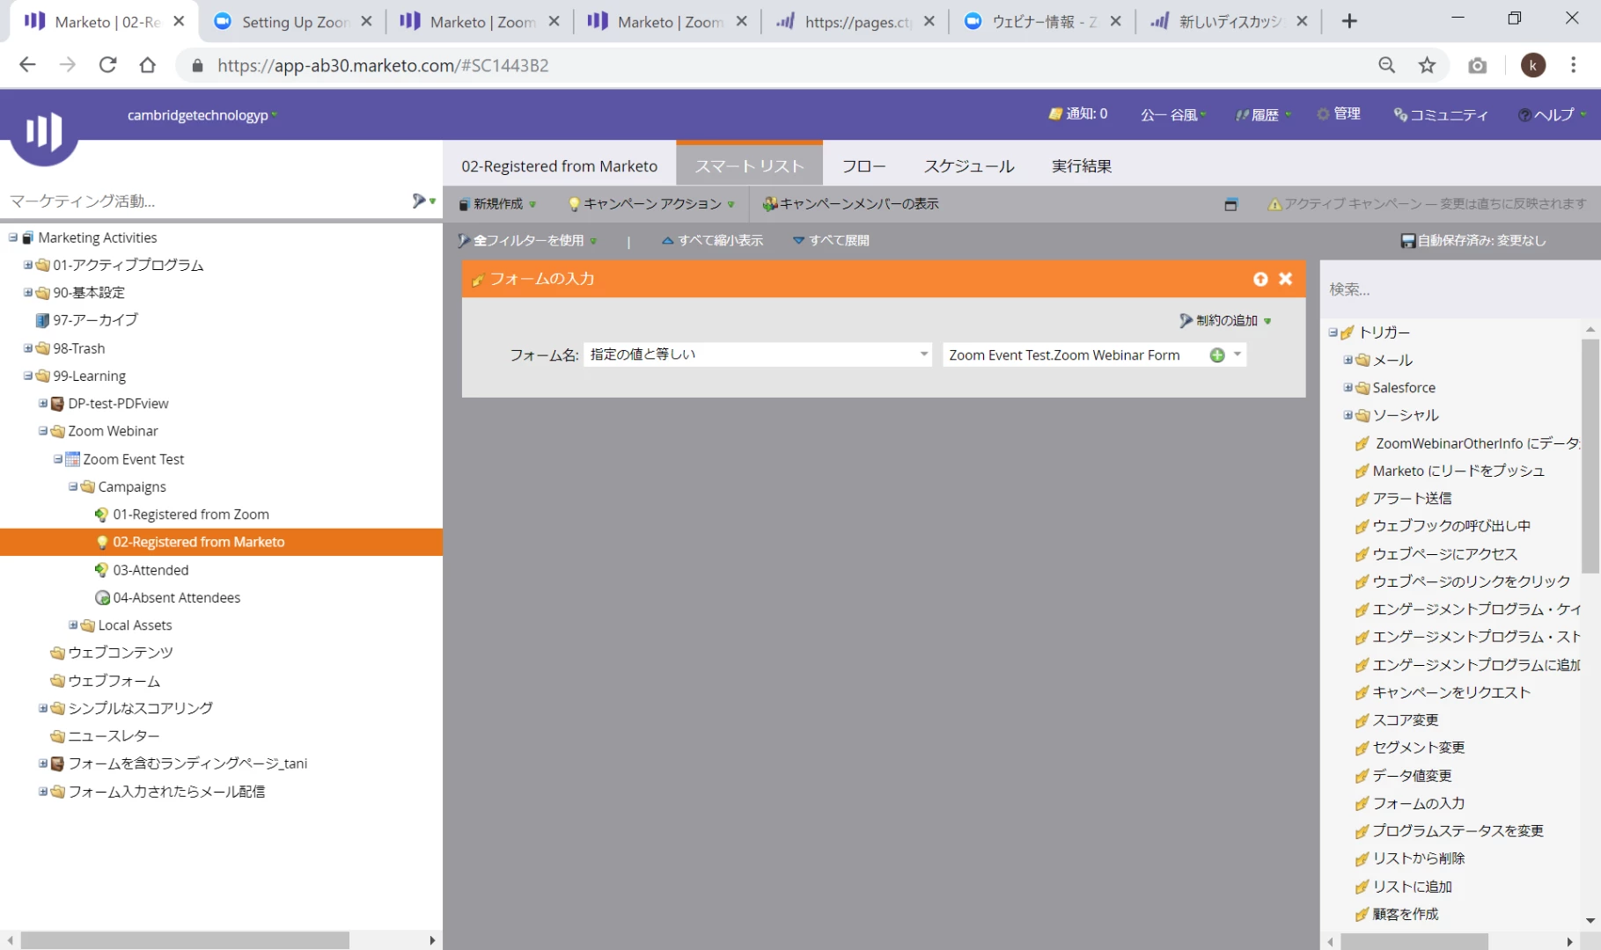Select the スマートリスト tab
This screenshot has height=950, width=1601.
click(x=750, y=165)
